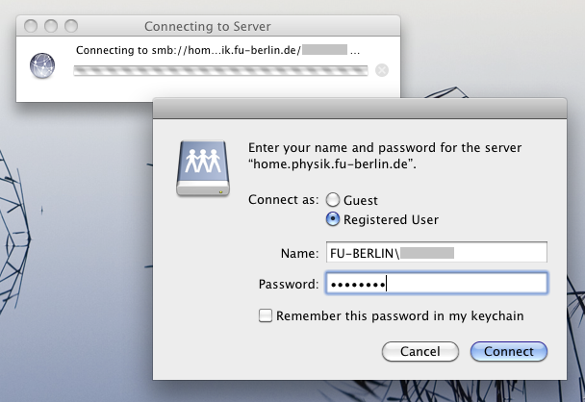
Task: Select the Guest radio button
Action: [332, 200]
